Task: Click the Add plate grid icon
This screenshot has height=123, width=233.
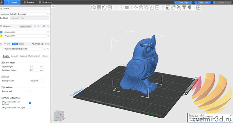Action: pos(99,7)
